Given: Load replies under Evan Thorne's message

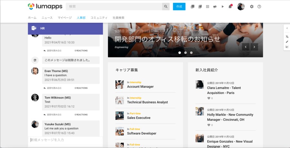Looking at the screenshot, I should (x=53, y=88).
